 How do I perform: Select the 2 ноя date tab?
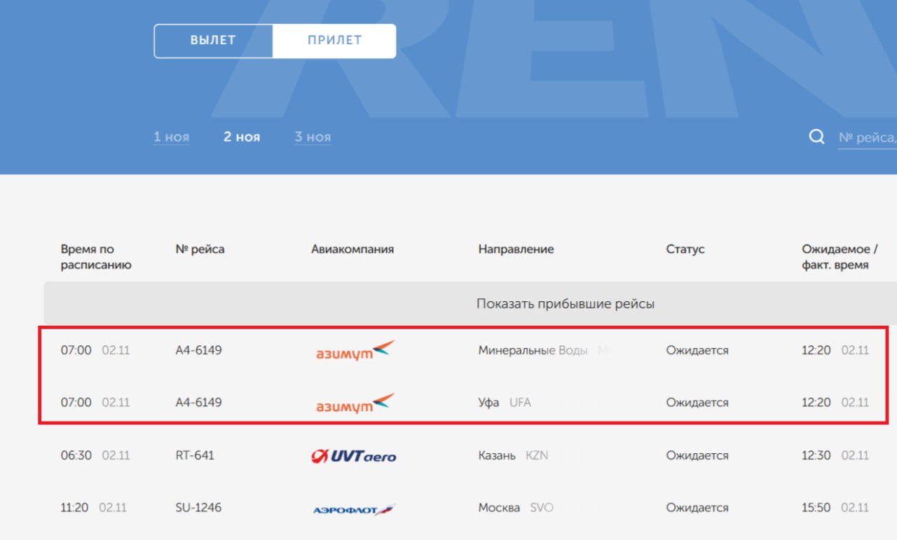(x=242, y=137)
